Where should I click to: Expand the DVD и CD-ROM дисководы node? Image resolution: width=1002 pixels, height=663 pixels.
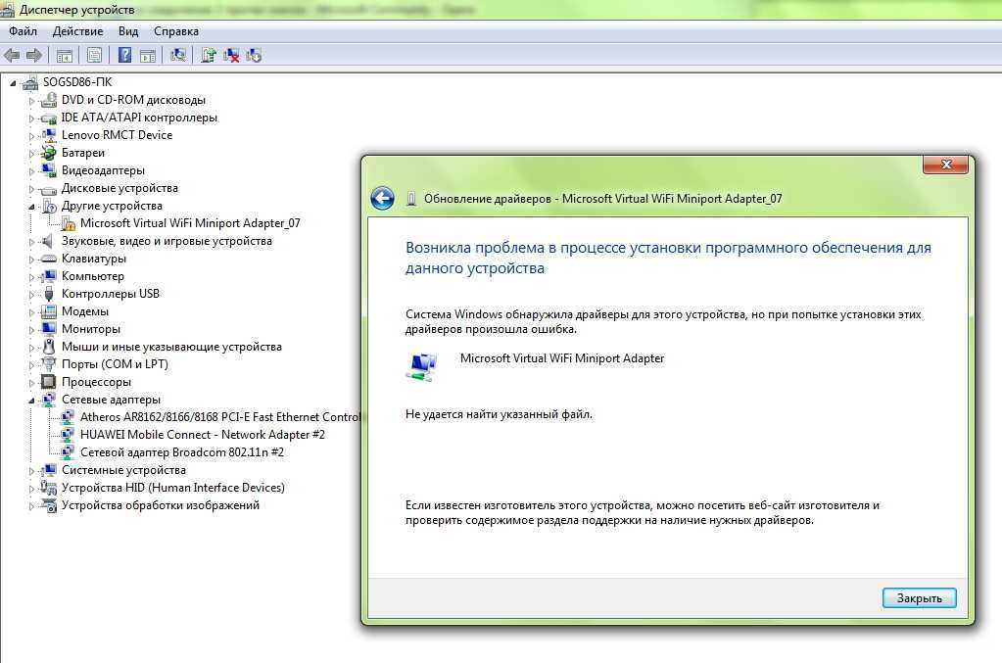[31, 100]
